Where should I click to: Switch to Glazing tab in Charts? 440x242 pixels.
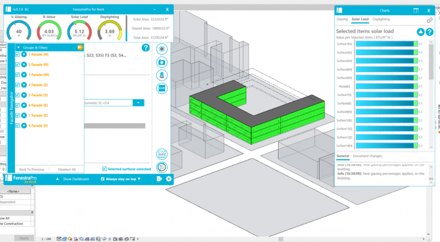342,19
